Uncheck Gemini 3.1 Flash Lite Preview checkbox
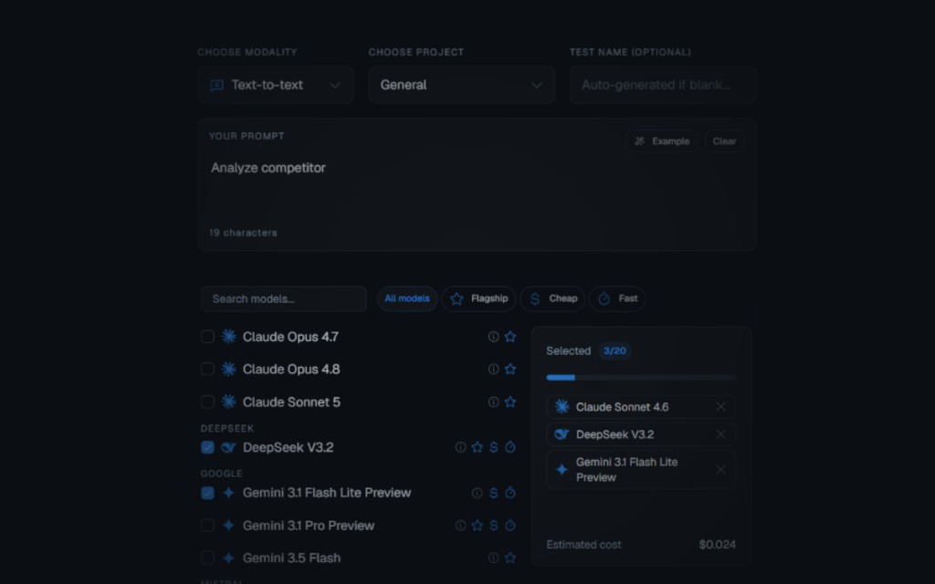 (x=207, y=493)
